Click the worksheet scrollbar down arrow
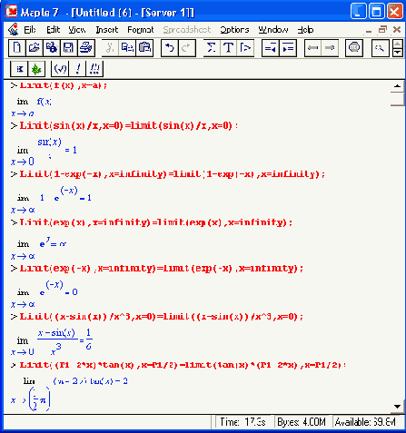The width and height of the screenshot is (406, 433). pos(397,407)
